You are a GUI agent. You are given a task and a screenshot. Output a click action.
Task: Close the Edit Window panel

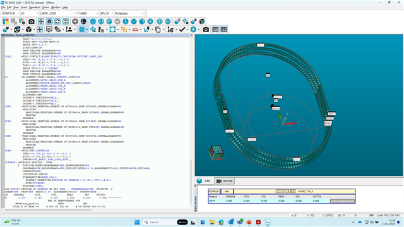point(191,35)
